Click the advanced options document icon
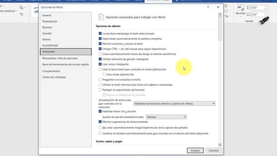The height and width of the screenshot is (156, 277). (101, 17)
